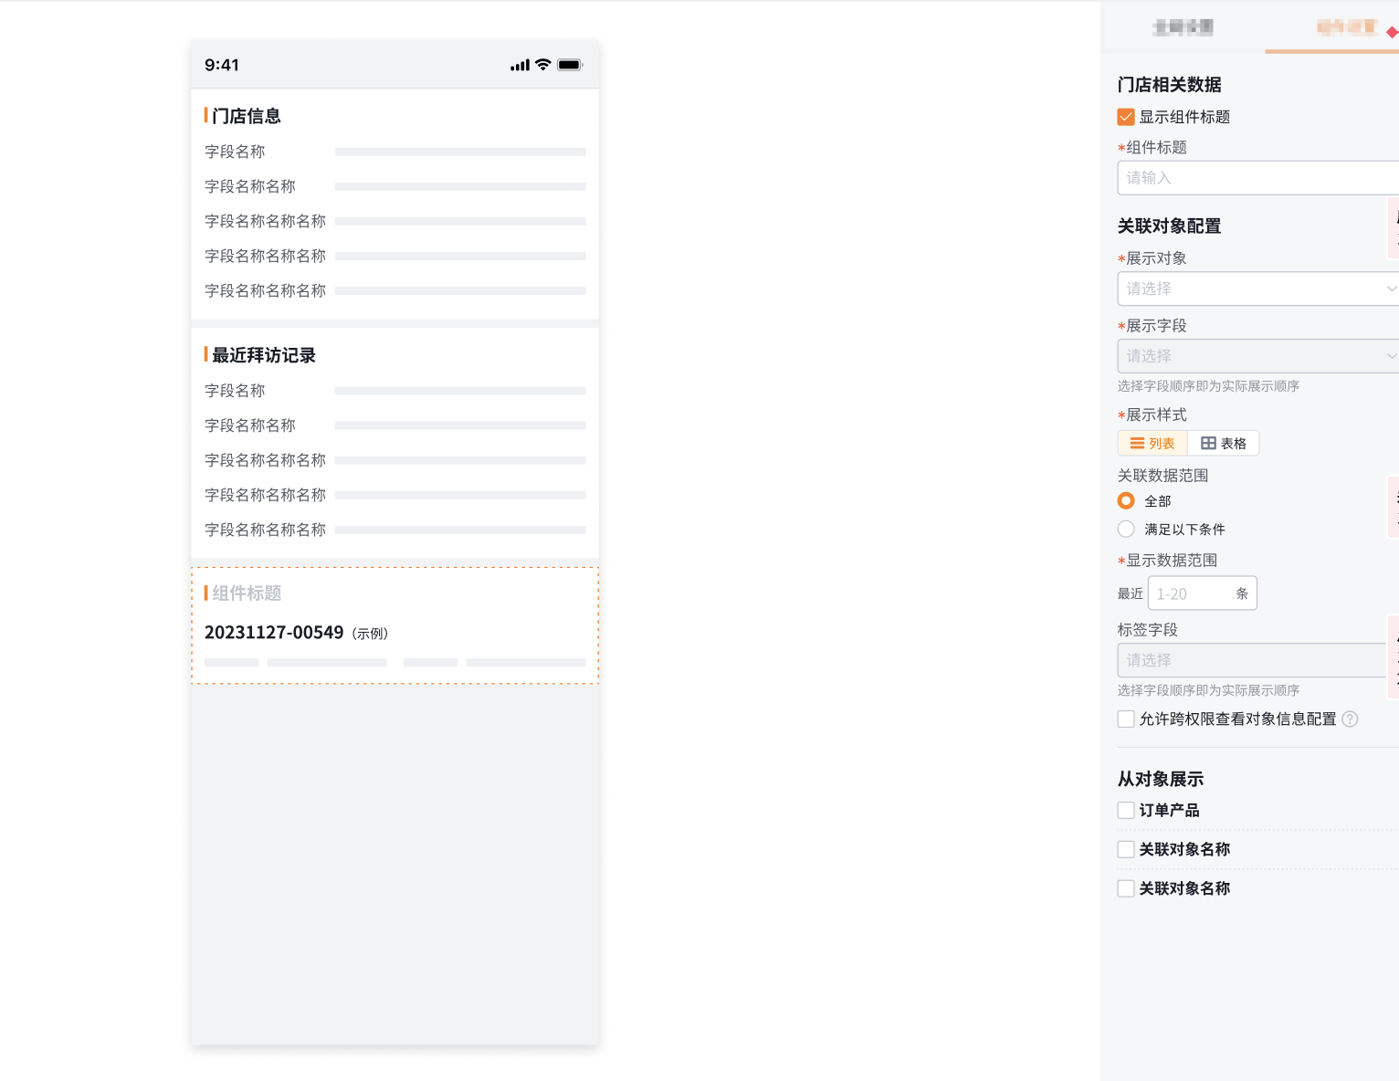Click the 1-20 条 number input field
The image size is (1399, 1081).
pos(1202,593)
